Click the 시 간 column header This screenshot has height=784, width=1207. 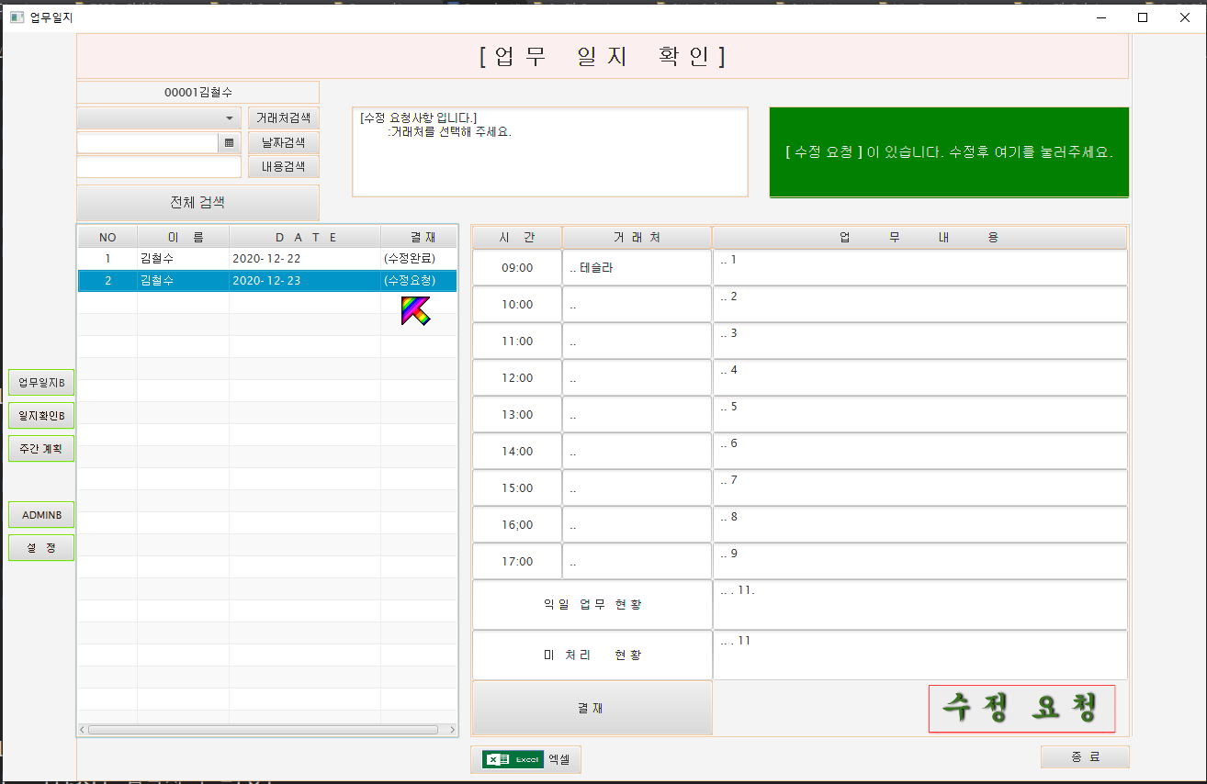click(x=516, y=237)
